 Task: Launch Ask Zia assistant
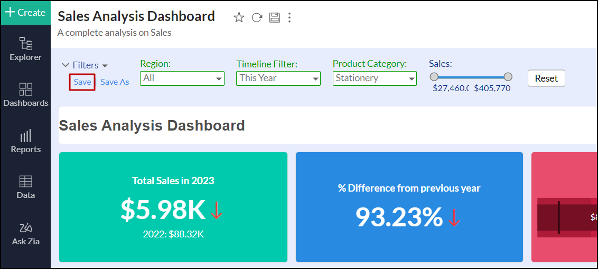pos(25,233)
